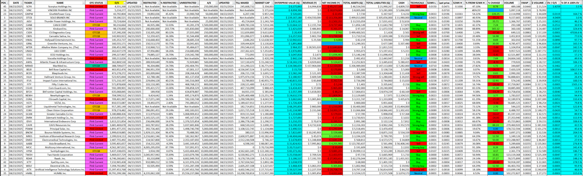
Task: Select the SOLO BRANDS INC name cell
Action: pos(60,18)
